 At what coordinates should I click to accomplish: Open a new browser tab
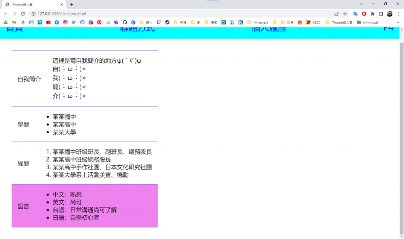tap(72, 5)
